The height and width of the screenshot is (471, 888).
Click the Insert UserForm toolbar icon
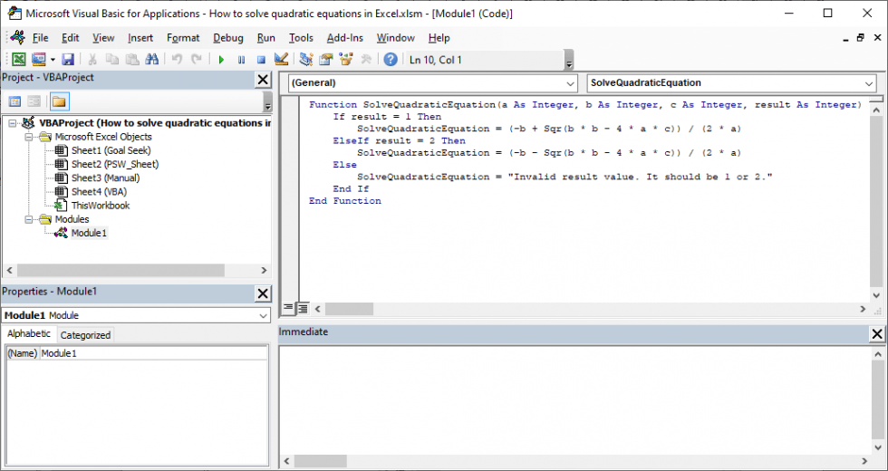click(38, 60)
